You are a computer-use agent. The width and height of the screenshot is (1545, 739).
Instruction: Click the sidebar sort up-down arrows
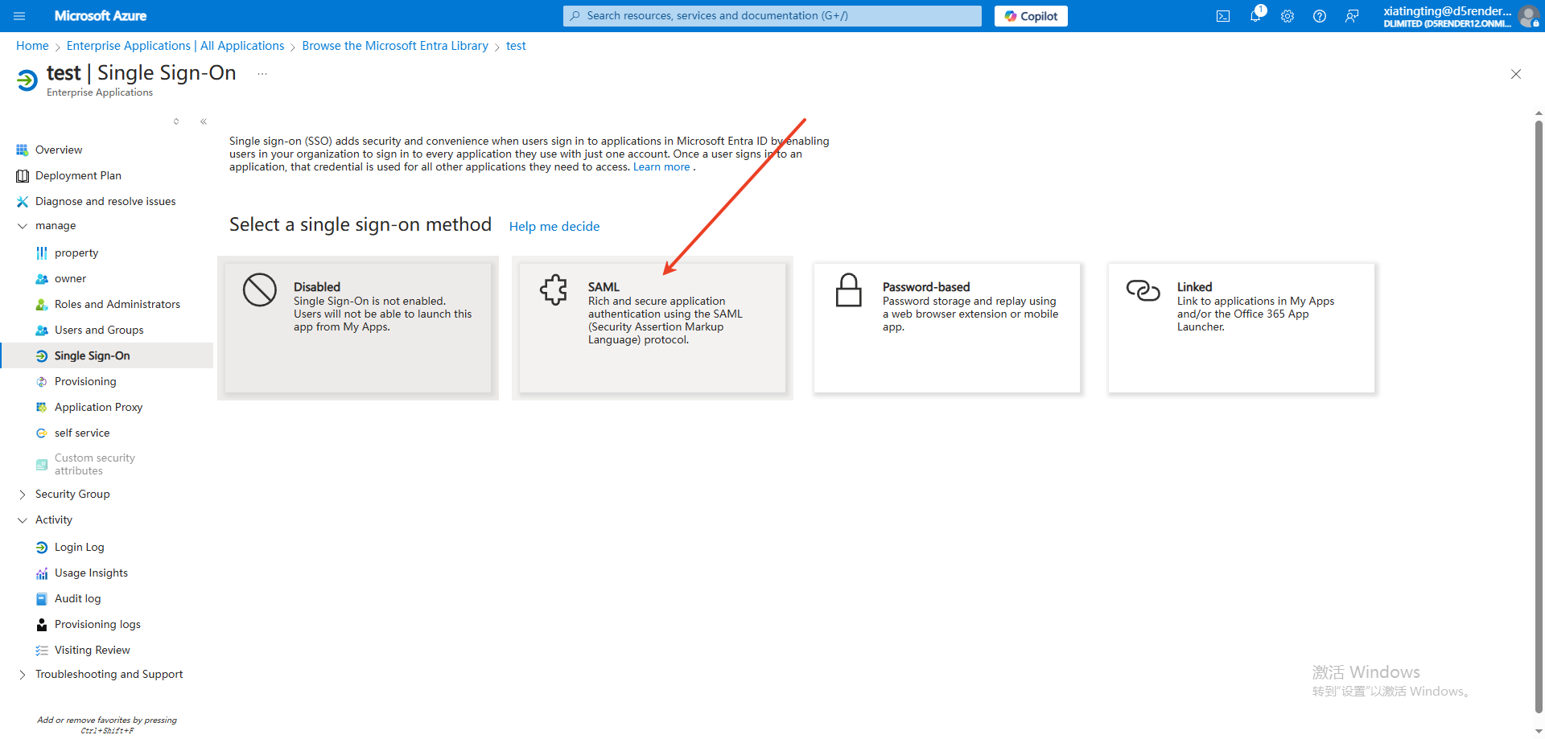[176, 121]
